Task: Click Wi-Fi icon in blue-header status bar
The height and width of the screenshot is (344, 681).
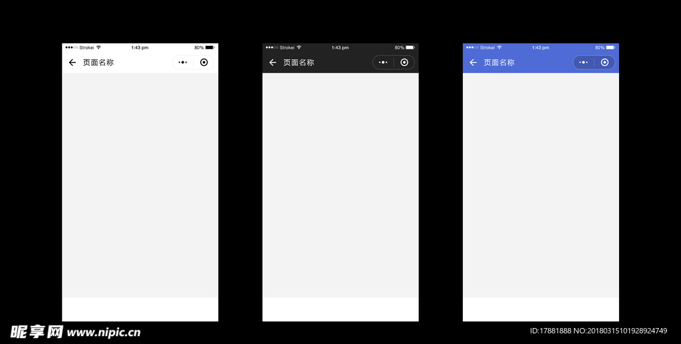Action: coord(499,47)
